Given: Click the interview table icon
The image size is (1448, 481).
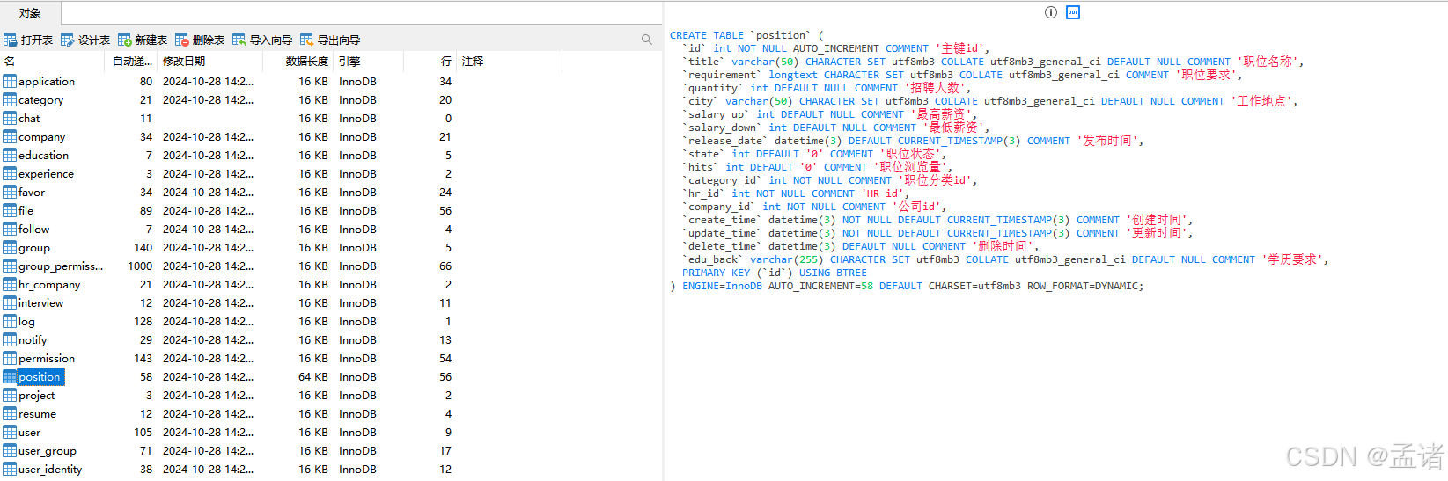Looking at the screenshot, I should coord(10,302).
